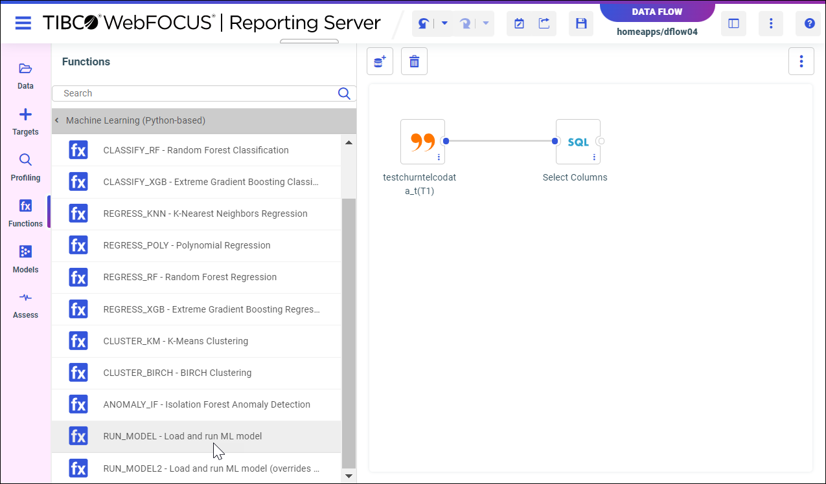Viewport: 826px width, 484px height.
Task: Open the Select Columns SQL node menu
Action: click(594, 157)
